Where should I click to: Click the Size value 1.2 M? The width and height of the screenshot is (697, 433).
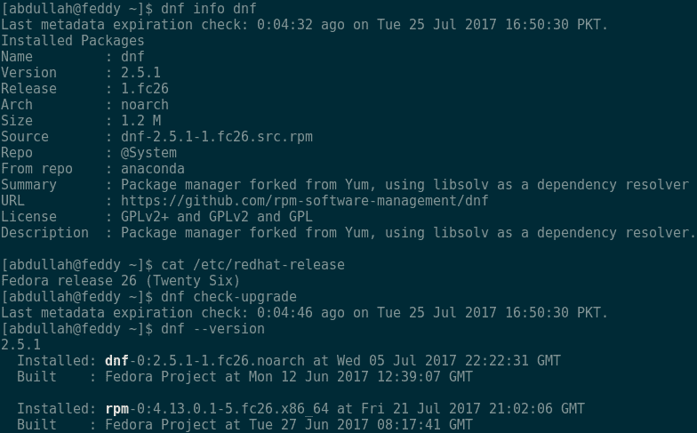click(x=140, y=121)
